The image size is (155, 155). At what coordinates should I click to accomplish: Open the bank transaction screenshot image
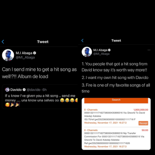[x=116, y=124]
